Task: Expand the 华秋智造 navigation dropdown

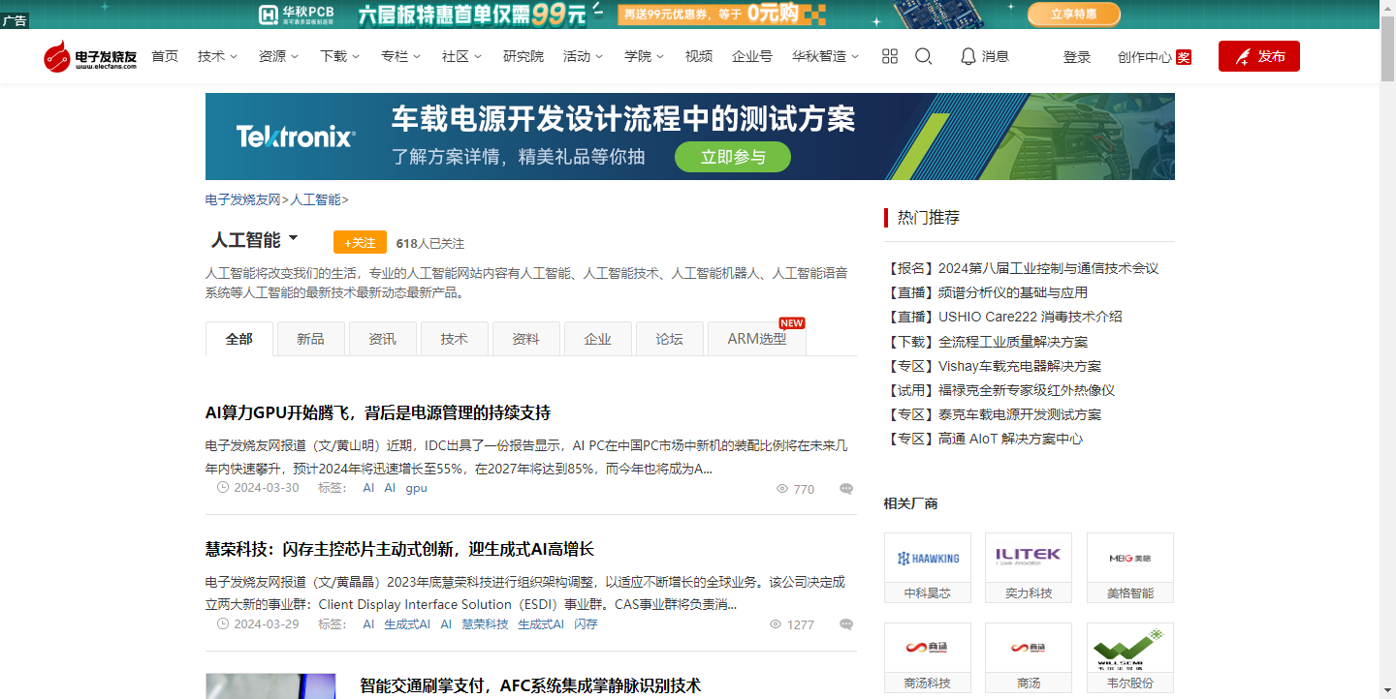Action: [x=825, y=56]
